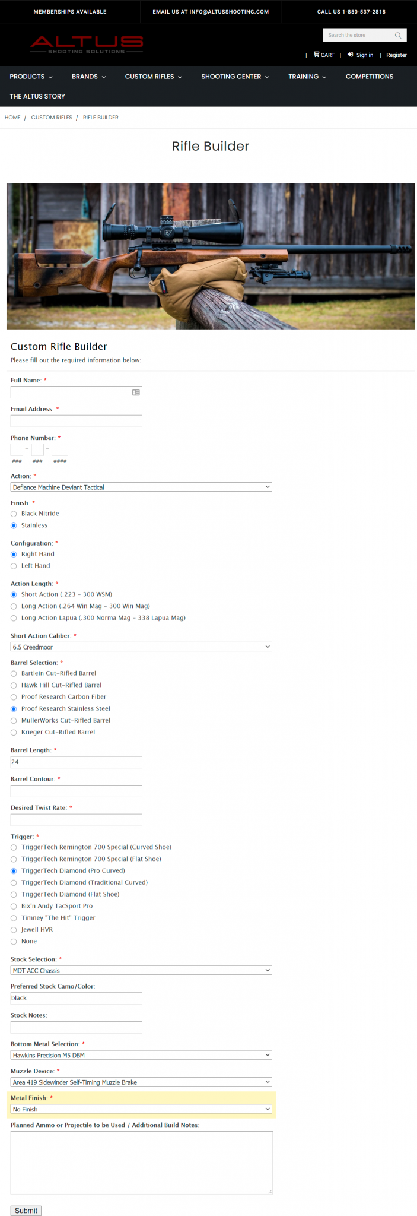Image resolution: width=417 pixels, height=1216 pixels.
Task: Click the Preferred Stock Camo/Color field
Action: click(76, 999)
